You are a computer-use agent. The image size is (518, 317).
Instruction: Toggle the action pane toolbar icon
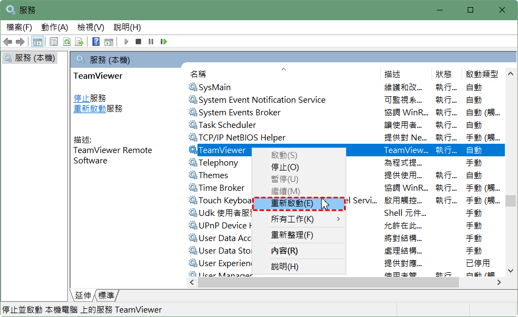(109, 42)
